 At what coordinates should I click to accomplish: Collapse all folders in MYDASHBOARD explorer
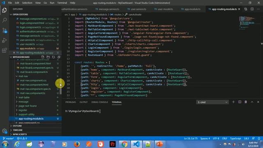click(x=59, y=57)
